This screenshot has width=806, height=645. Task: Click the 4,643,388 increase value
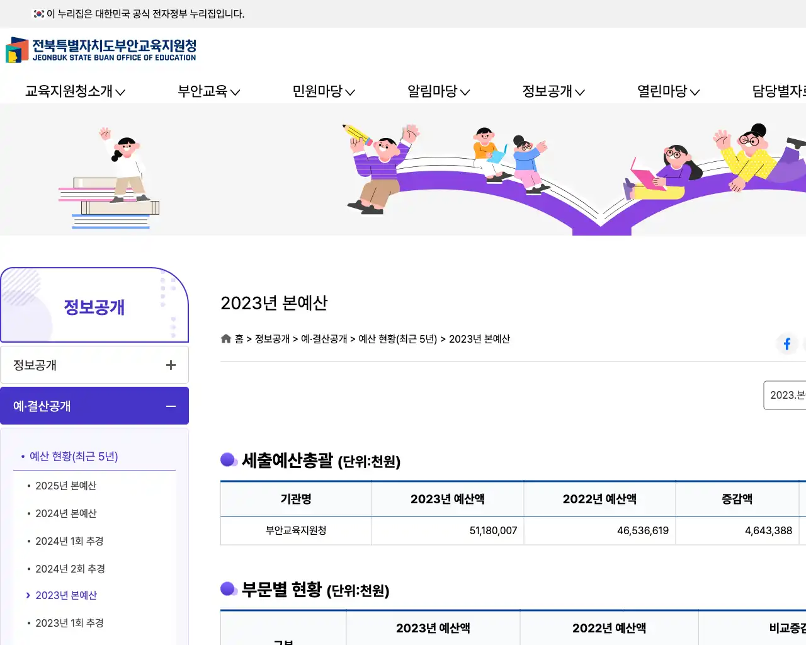pos(768,530)
